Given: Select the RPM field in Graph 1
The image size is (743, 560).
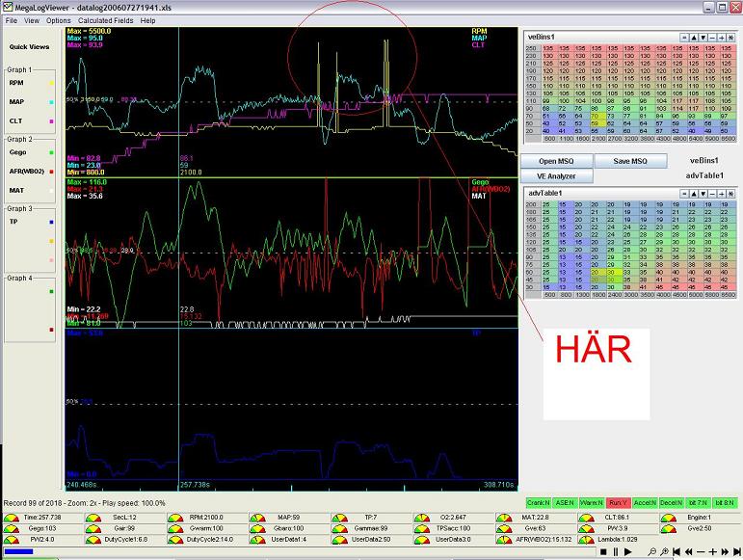Looking at the screenshot, I should (16, 83).
